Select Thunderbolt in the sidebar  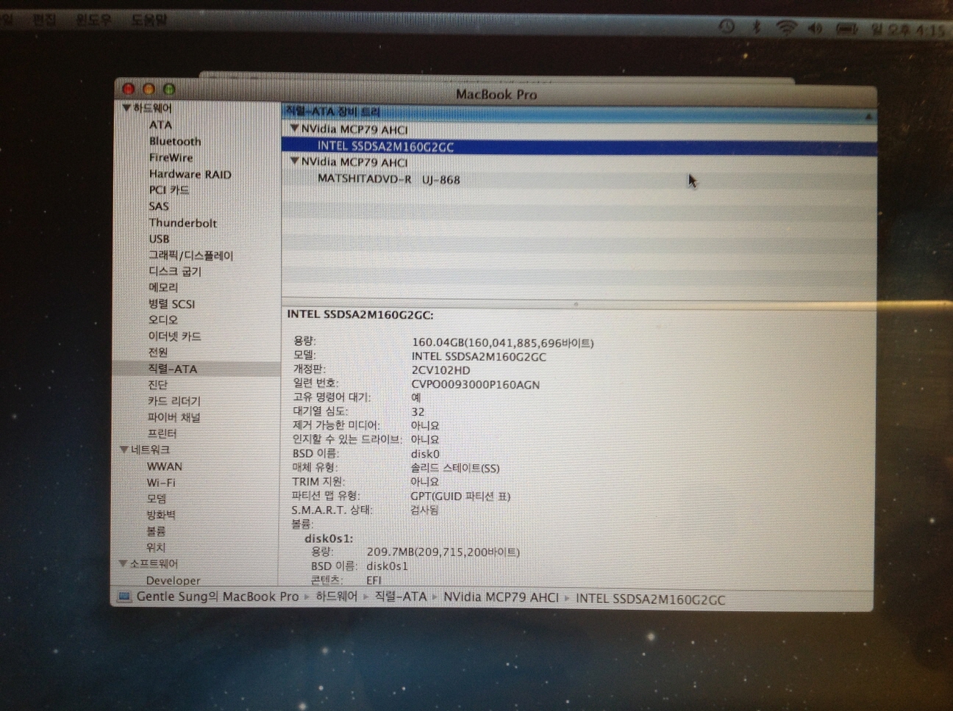[x=182, y=223]
